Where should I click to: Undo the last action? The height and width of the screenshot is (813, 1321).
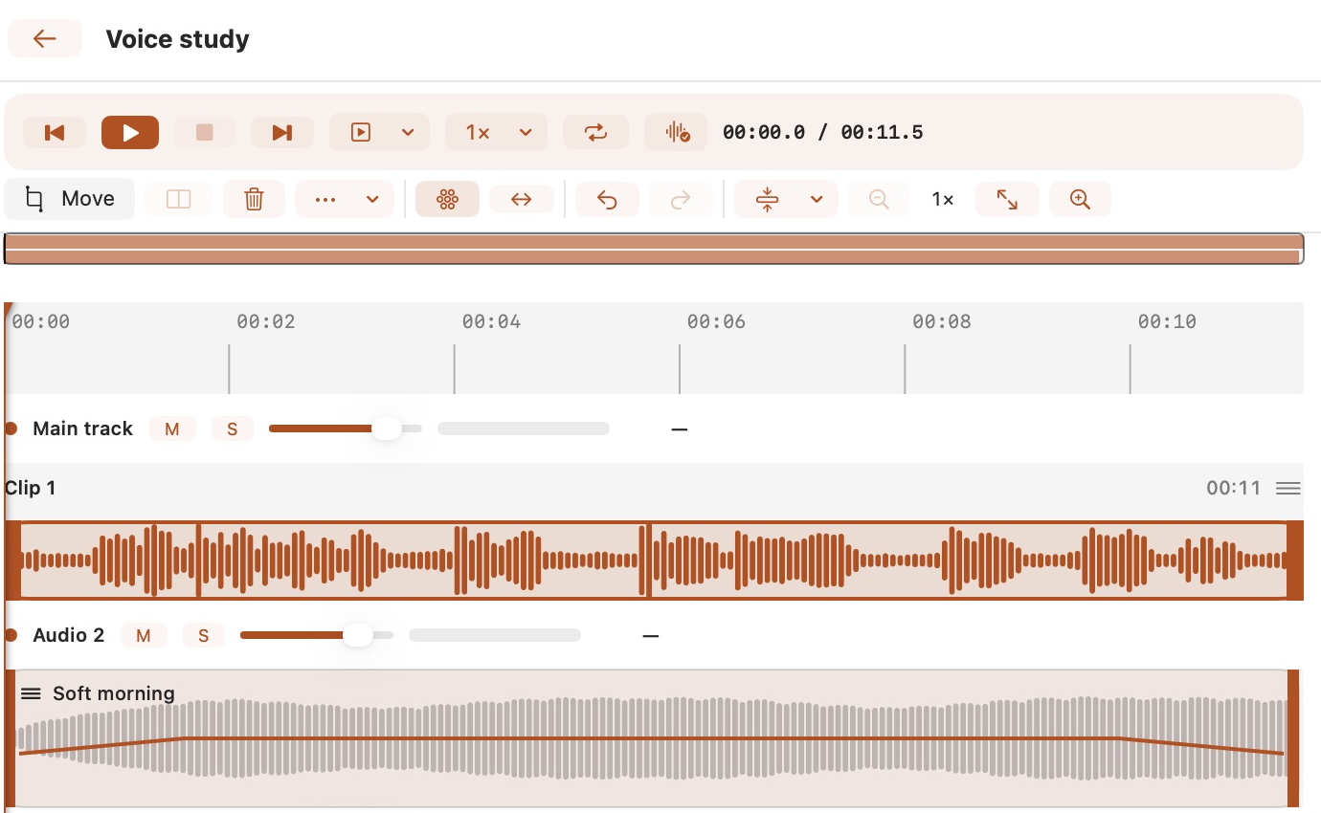[607, 199]
